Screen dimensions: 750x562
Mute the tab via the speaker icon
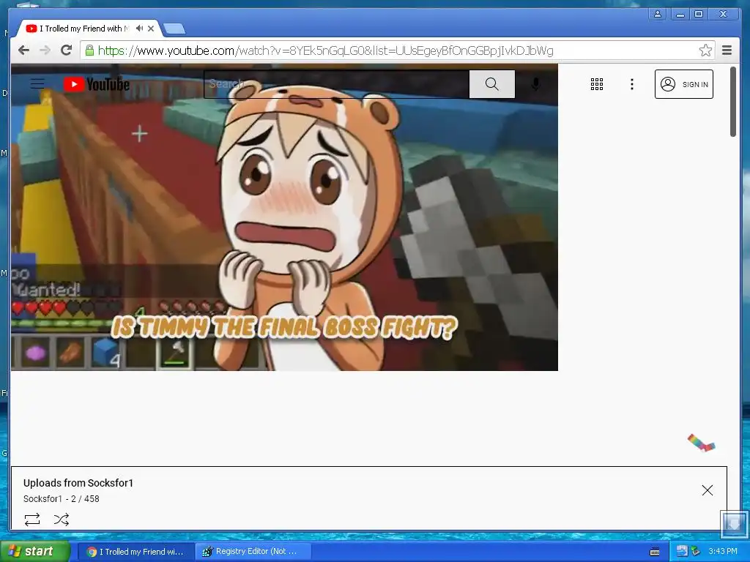point(139,29)
